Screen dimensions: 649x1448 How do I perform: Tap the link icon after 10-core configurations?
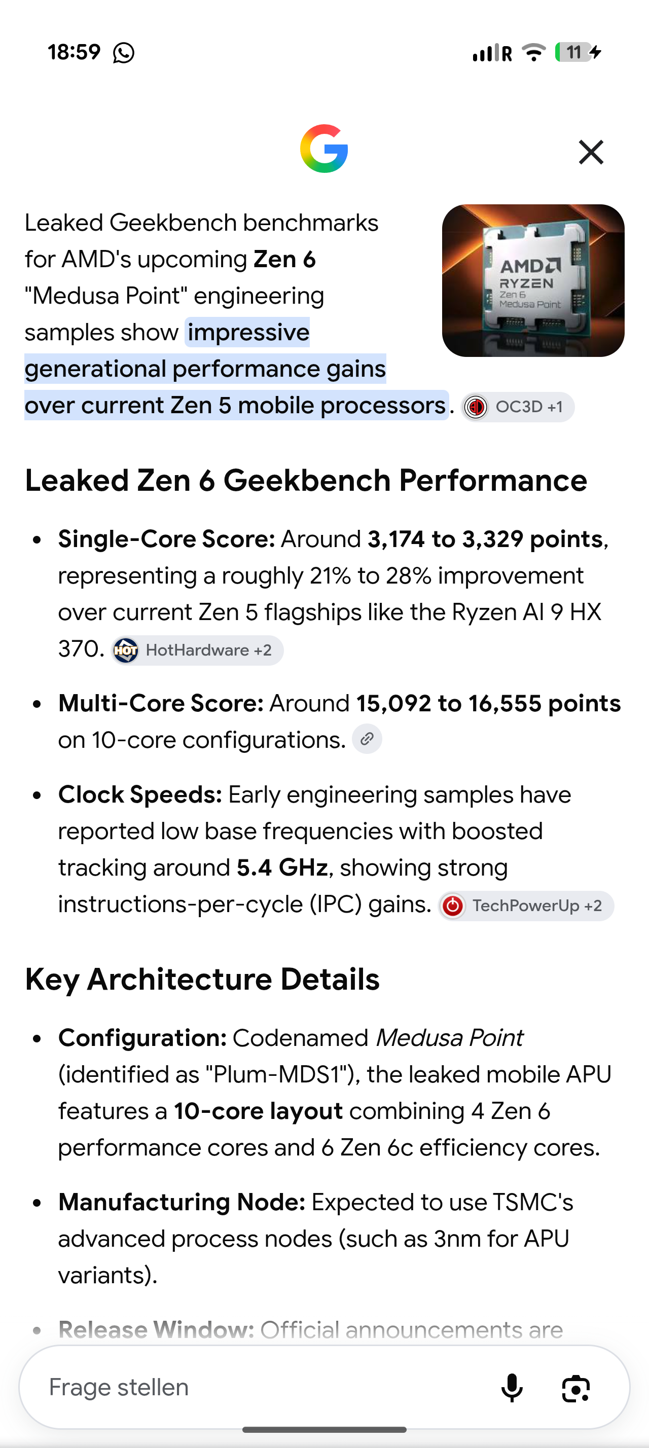click(x=367, y=739)
